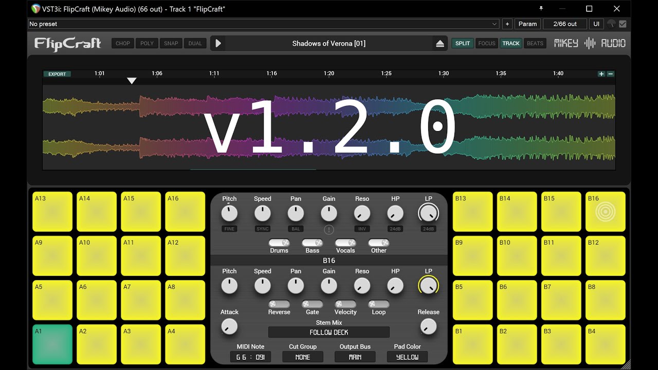Image resolution: width=658 pixels, height=370 pixels.
Task: Click the EXPORT button
Action: click(57, 74)
